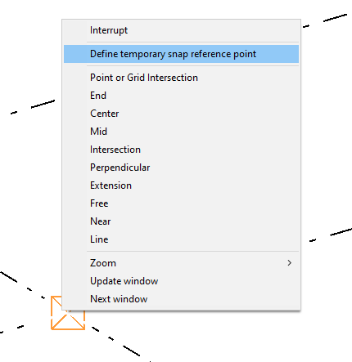
Task: Choose the Perpendicular snap option
Action: (181, 168)
